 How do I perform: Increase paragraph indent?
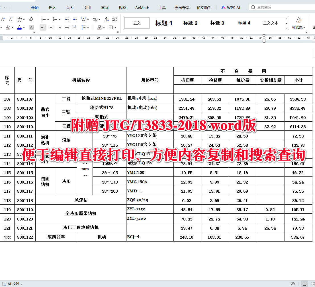point(75,19)
